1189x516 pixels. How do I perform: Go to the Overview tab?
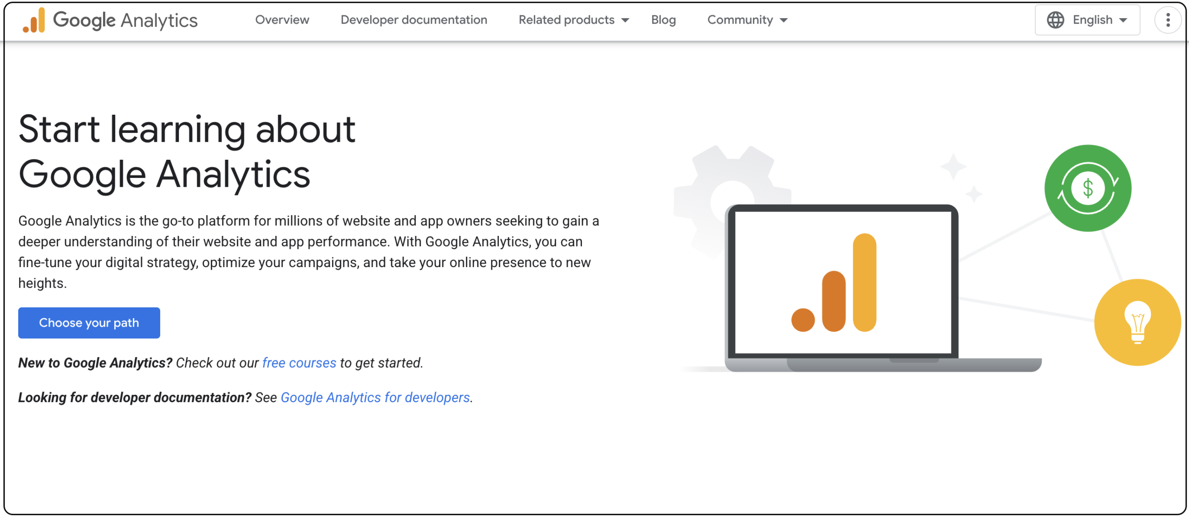coord(282,20)
